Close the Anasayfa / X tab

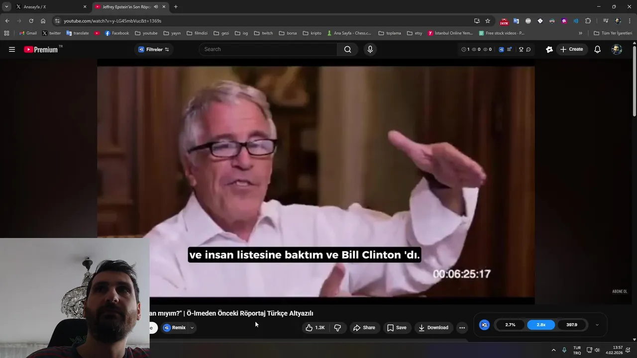tap(85, 7)
